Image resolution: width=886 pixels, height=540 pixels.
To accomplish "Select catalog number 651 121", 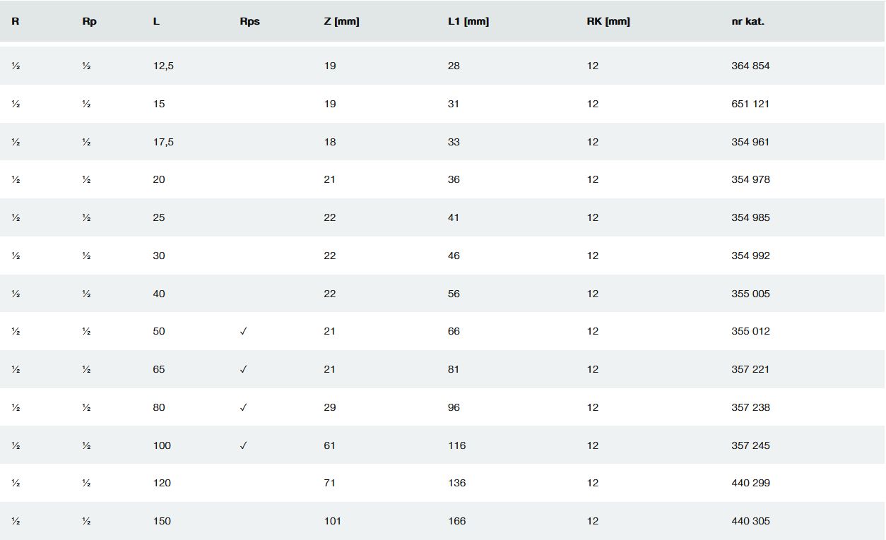I will pyautogui.click(x=750, y=104).
